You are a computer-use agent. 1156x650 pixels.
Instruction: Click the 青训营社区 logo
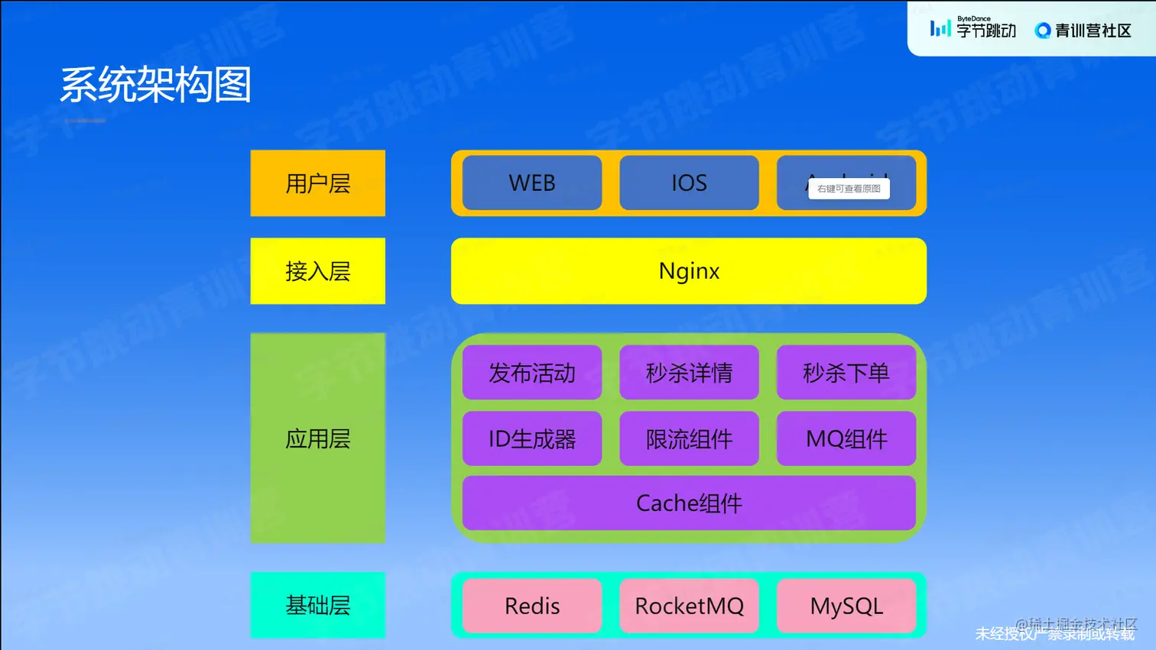tap(1083, 31)
